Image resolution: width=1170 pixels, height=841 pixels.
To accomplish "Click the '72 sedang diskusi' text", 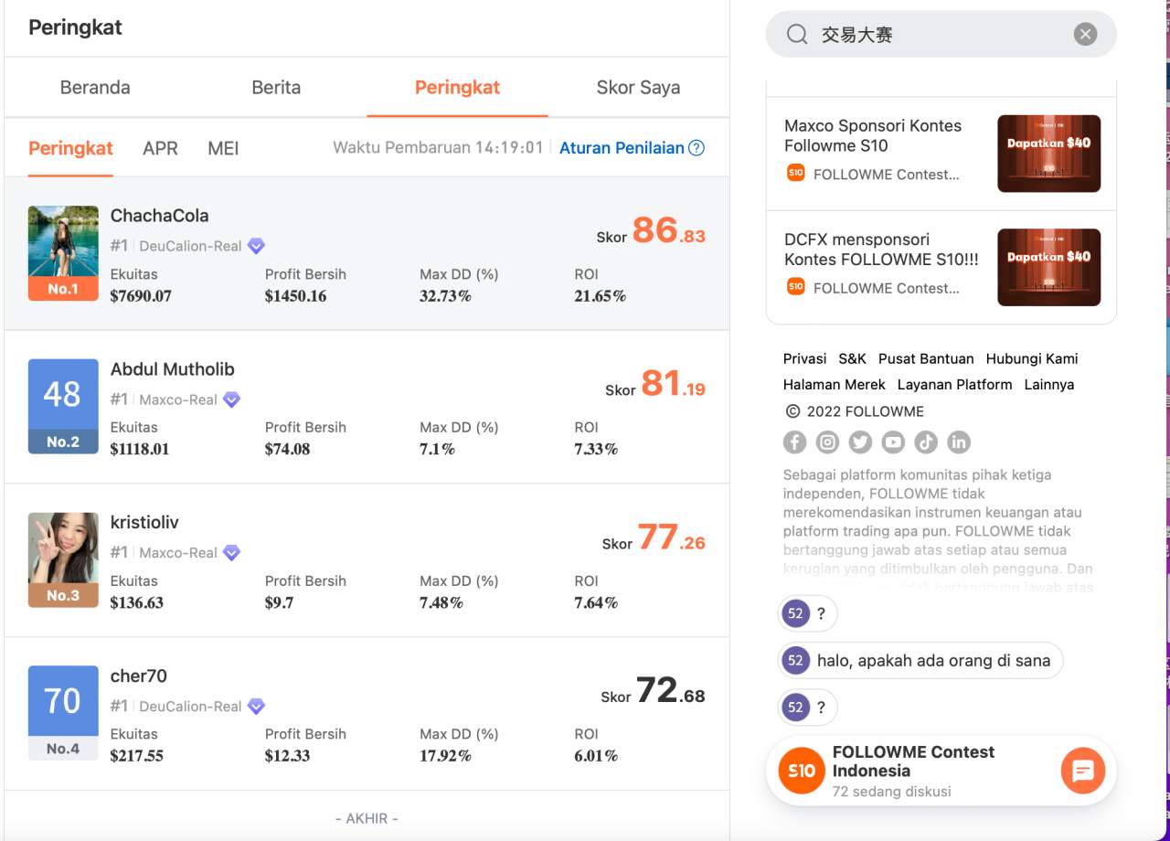I will click(891, 792).
